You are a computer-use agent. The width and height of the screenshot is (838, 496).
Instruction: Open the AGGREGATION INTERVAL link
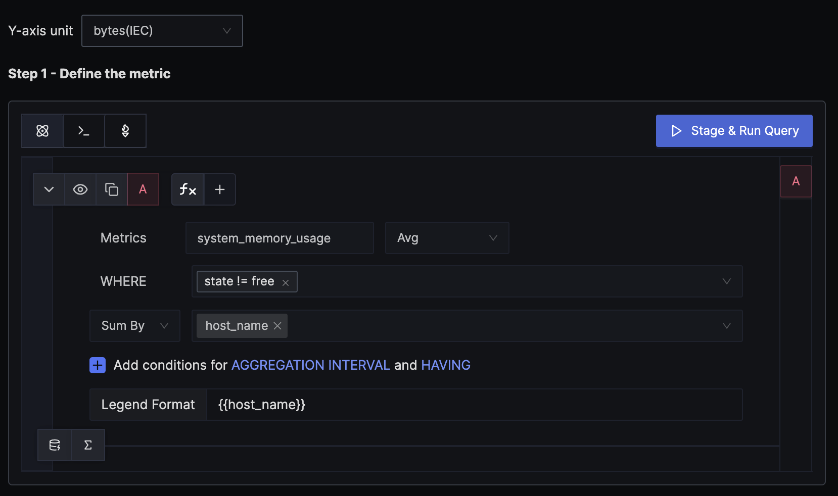311,365
